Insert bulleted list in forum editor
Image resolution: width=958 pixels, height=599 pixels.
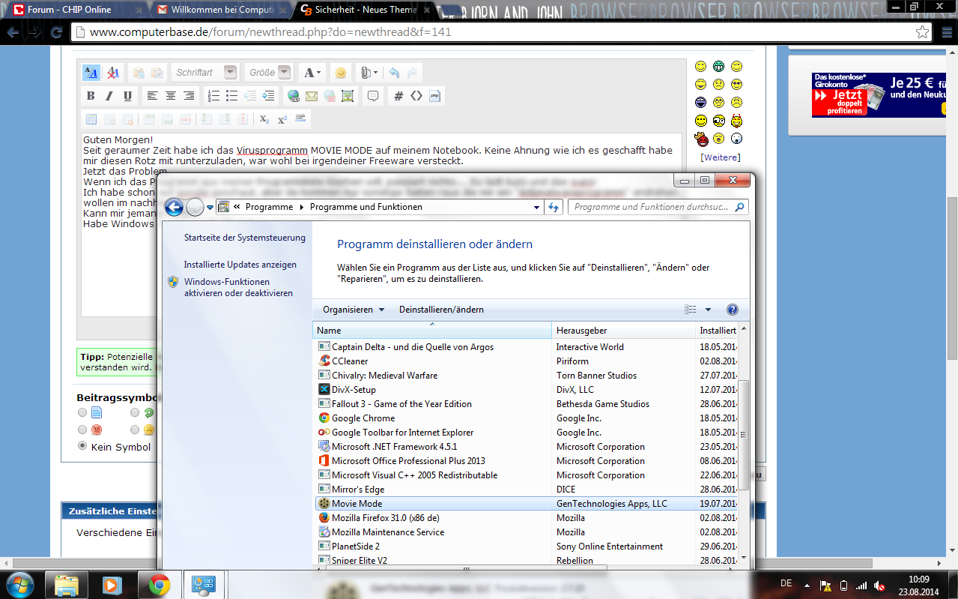pyautogui.click(x=232, y=96)
